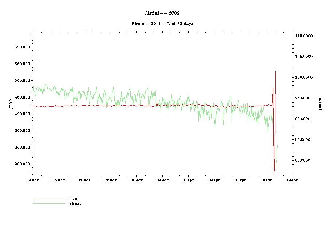Click the rotated airsat right axis title

click(320, 104)
